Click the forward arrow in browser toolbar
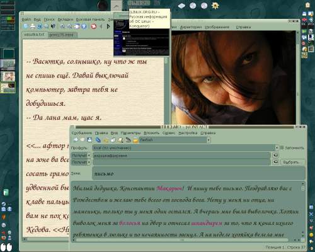The height and width of the screenshot is (252, 315). [x=108, y=26]
